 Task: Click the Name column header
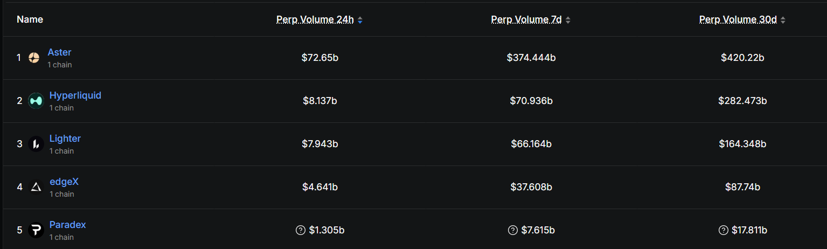pos(30,19)
